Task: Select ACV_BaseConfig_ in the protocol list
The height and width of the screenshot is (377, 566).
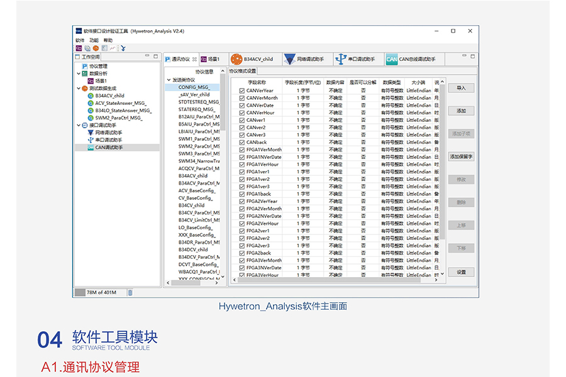Action: (x=197, y=190)
